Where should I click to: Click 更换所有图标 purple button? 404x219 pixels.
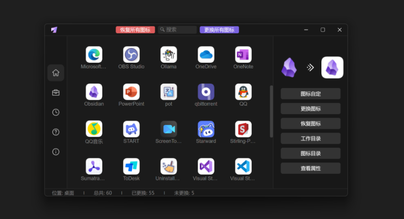pyautogui.click(x=219, y=30)
